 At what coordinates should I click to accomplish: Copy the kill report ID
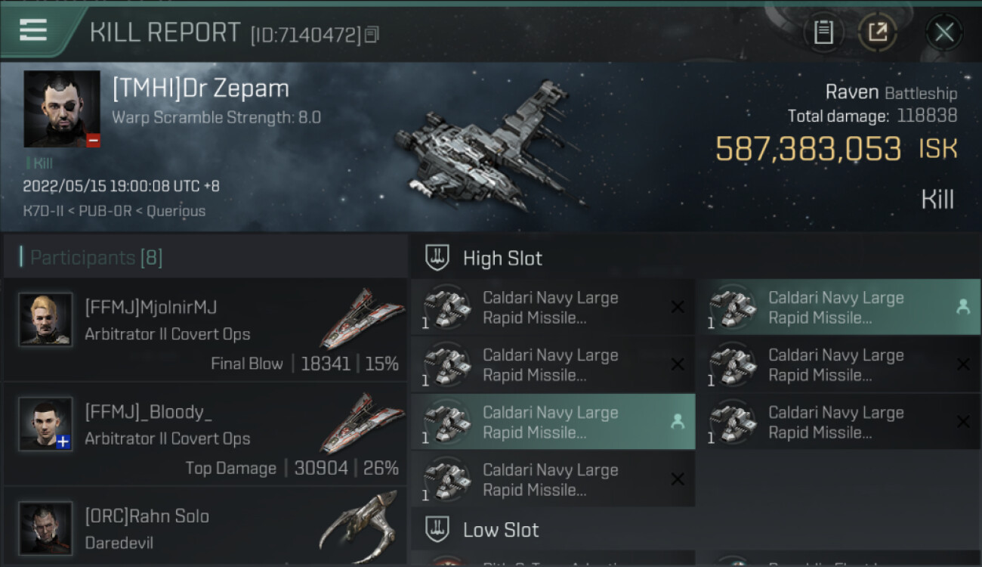click(x=372, y=34)
